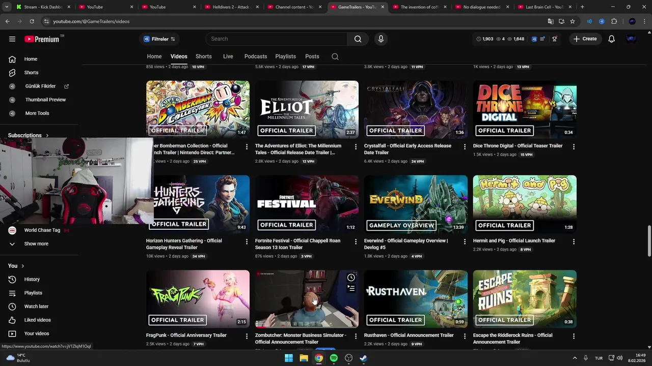Open Thumbnail Preview in sidebar
This screenshot has height=366, width=652.
[45, 100]
